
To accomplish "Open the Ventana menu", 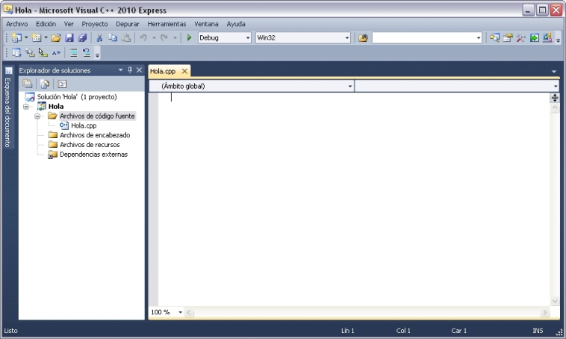I will point(206,24).
